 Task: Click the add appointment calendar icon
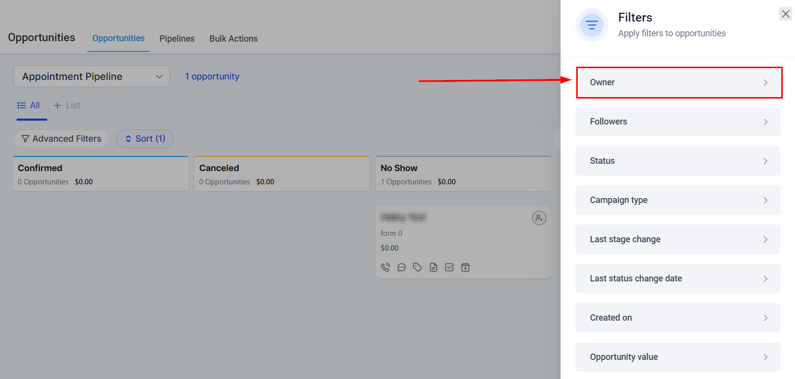pyautogui.click(x=465, y=267)
